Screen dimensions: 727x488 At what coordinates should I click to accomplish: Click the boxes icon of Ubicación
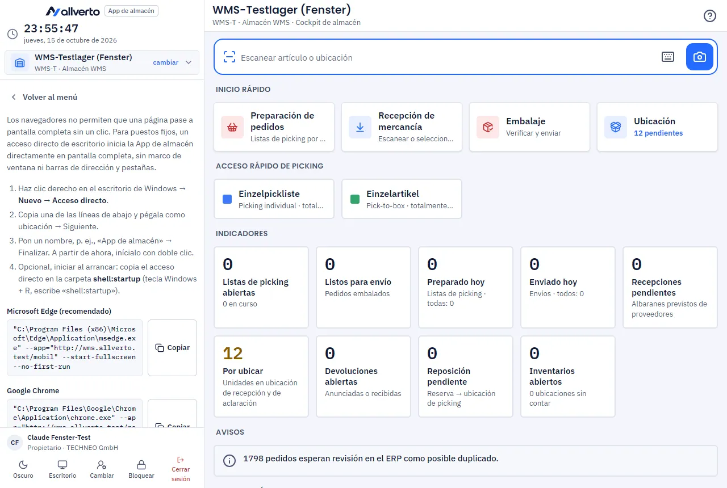click(x=616, y=127)
